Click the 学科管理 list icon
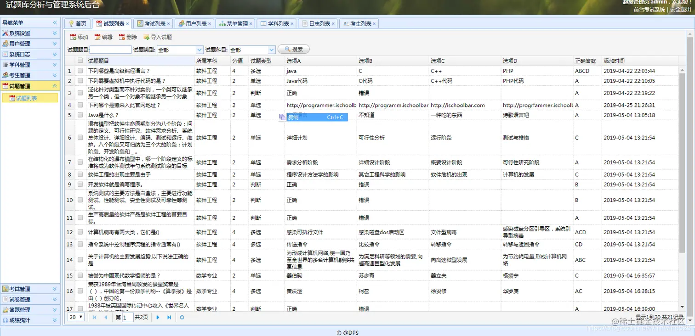Screen dimensions: 695x336 coord(5,65)
